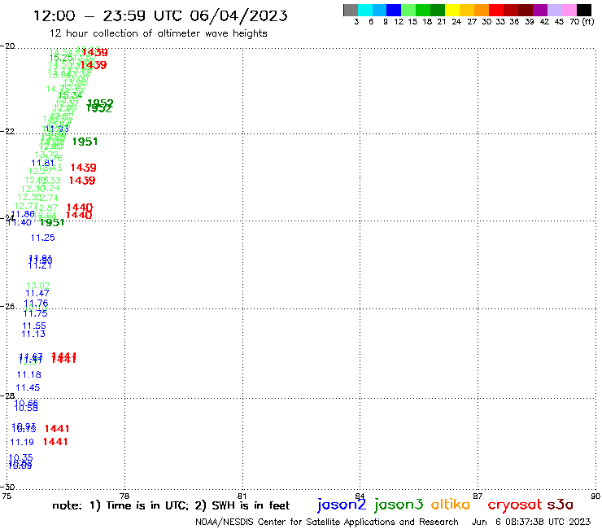The width and height of the screenshot is (602, 529).
Task: Click longitude axis label '87'
Action: (x=478, y=496)
